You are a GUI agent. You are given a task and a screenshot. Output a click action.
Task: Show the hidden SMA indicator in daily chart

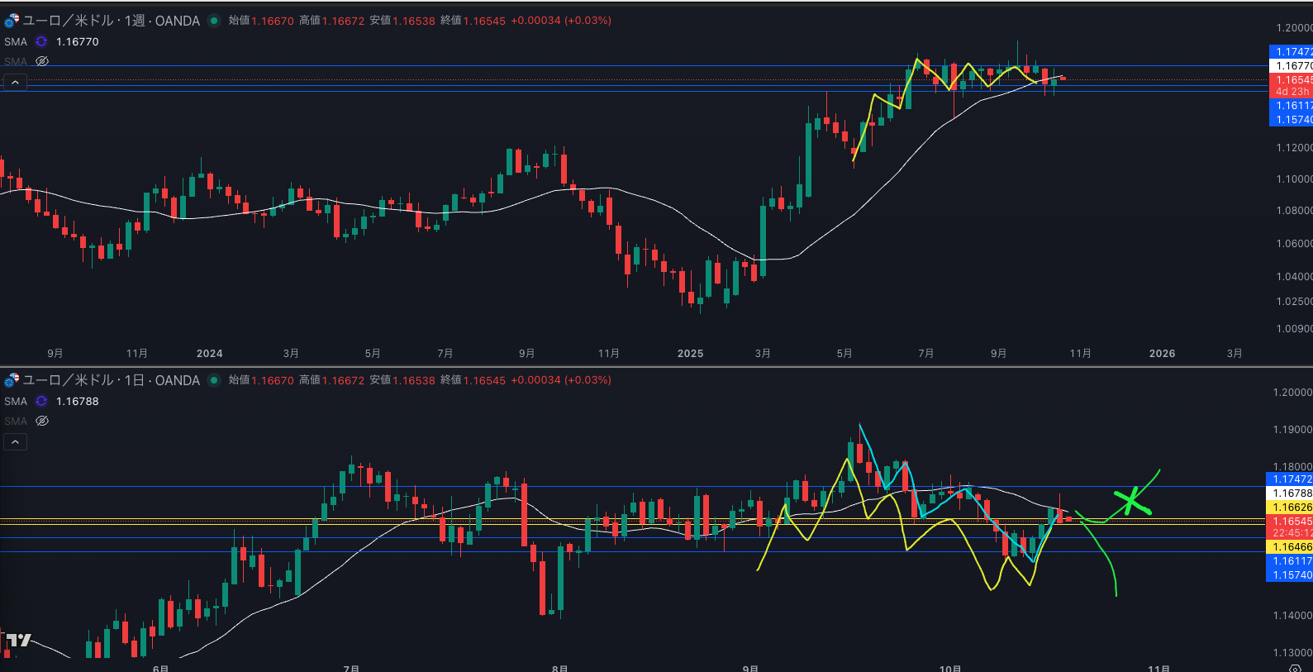pos(42,421)
